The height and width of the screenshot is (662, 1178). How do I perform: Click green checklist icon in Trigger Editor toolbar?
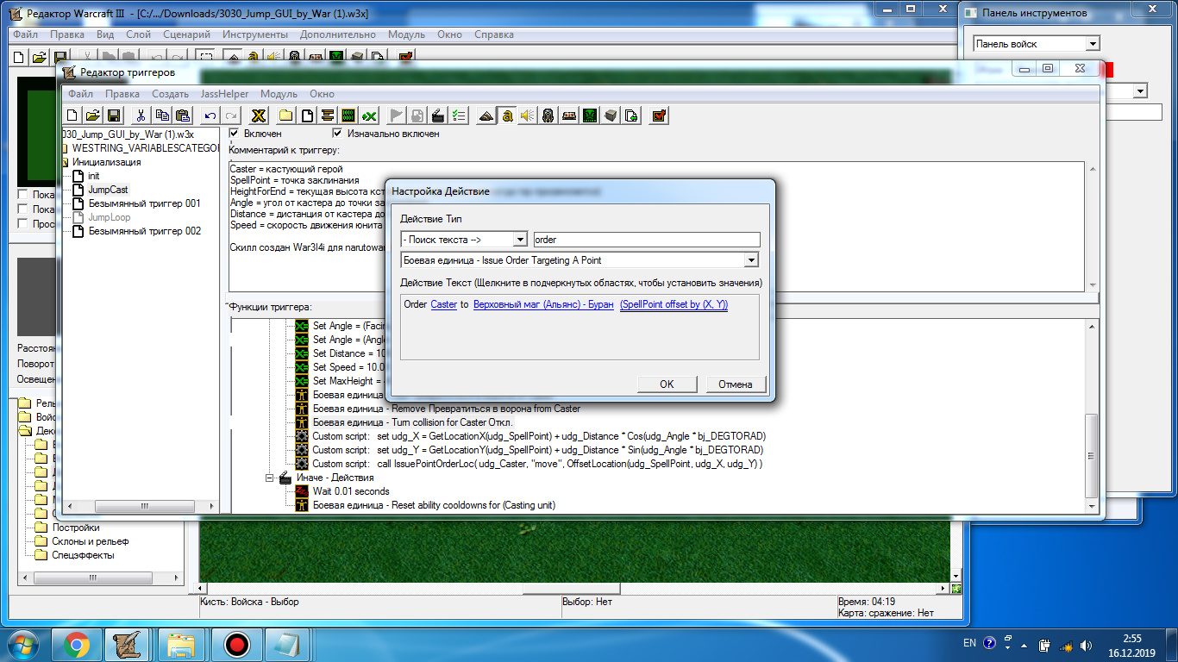(460, 116)
